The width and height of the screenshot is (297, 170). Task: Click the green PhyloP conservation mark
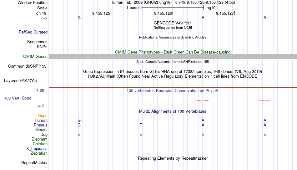click(x=140, y=101)
